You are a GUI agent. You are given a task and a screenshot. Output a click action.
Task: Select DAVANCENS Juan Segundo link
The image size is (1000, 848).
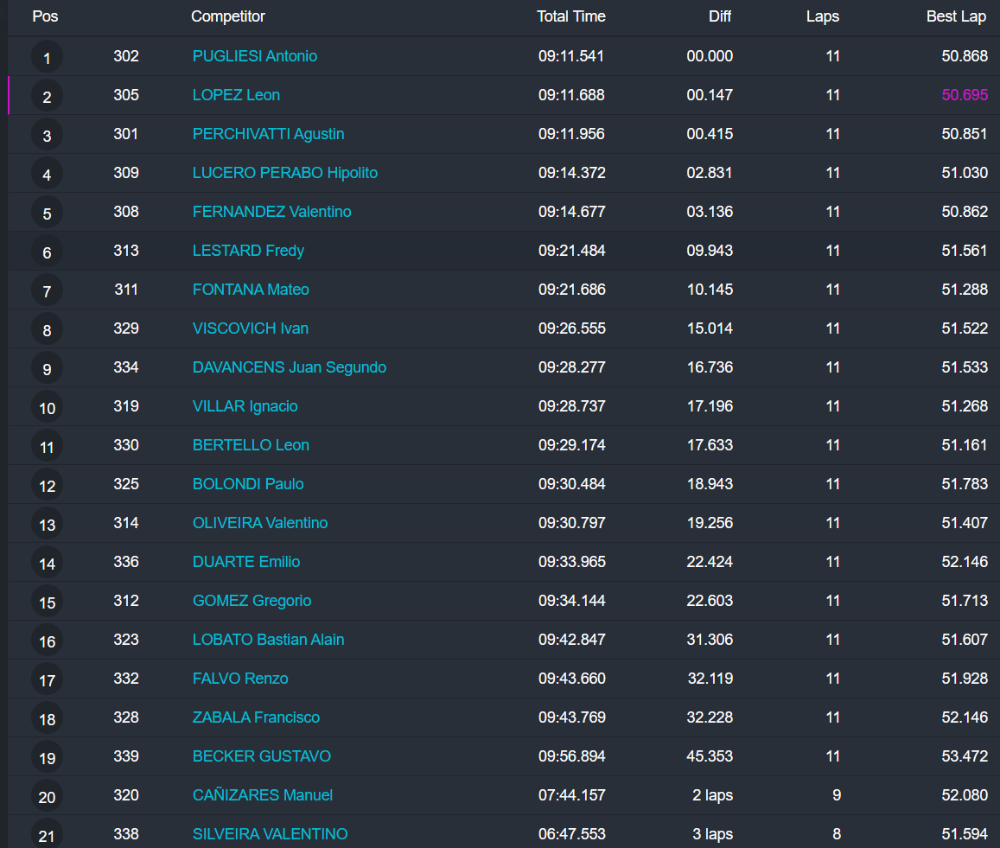coord(290,367)
